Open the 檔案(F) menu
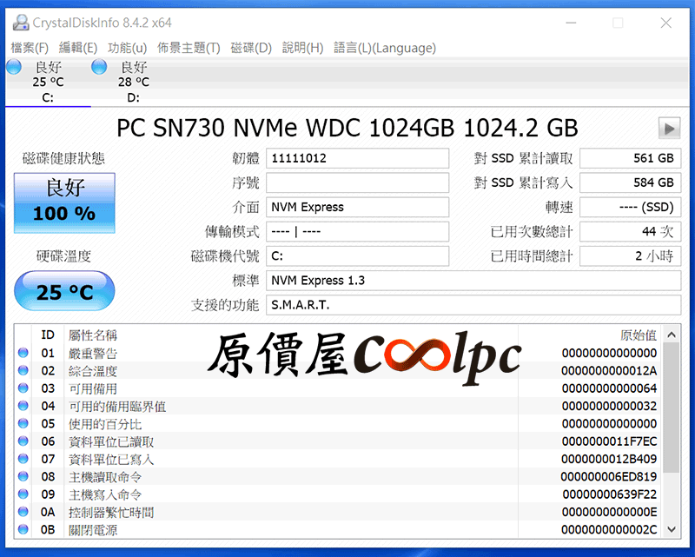695x557 pixels. click(x=30, y=48)
